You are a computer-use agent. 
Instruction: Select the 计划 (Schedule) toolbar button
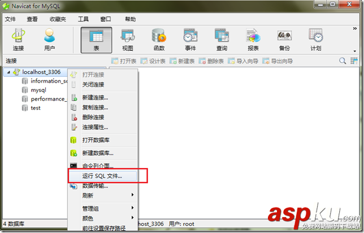[x=316, y=40]
